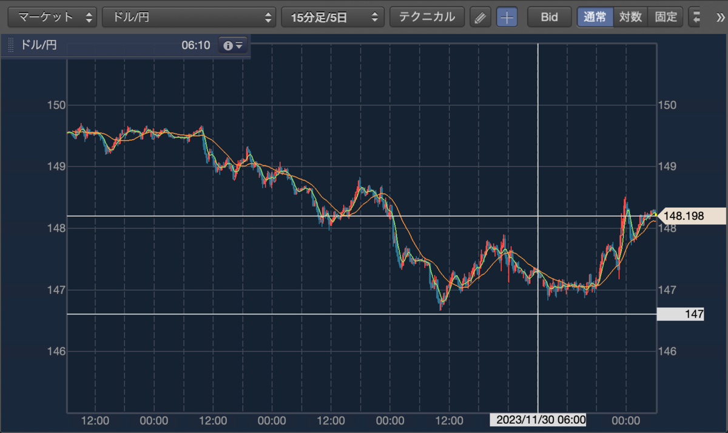This screenshot has height=433, width=728.
Task: Click the Bid price button
Action: tap(550, 17)
